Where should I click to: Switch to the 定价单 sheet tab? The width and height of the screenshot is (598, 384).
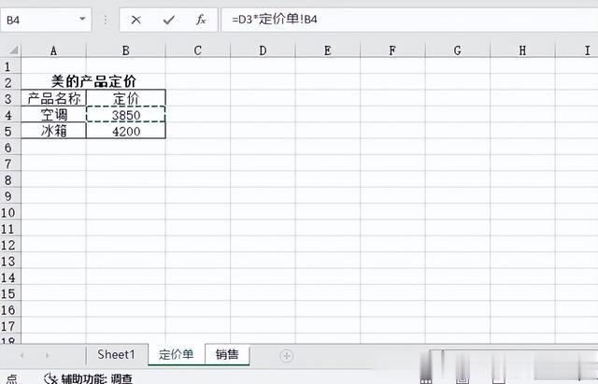pyautogui.click(x=177, y=354)
